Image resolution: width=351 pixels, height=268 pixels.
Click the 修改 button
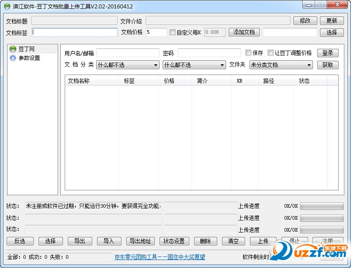point(305,20)
